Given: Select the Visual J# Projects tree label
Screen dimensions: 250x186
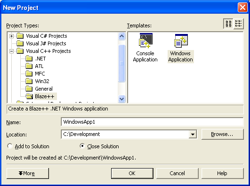Looking at the screenshot, I should [46, 43].
